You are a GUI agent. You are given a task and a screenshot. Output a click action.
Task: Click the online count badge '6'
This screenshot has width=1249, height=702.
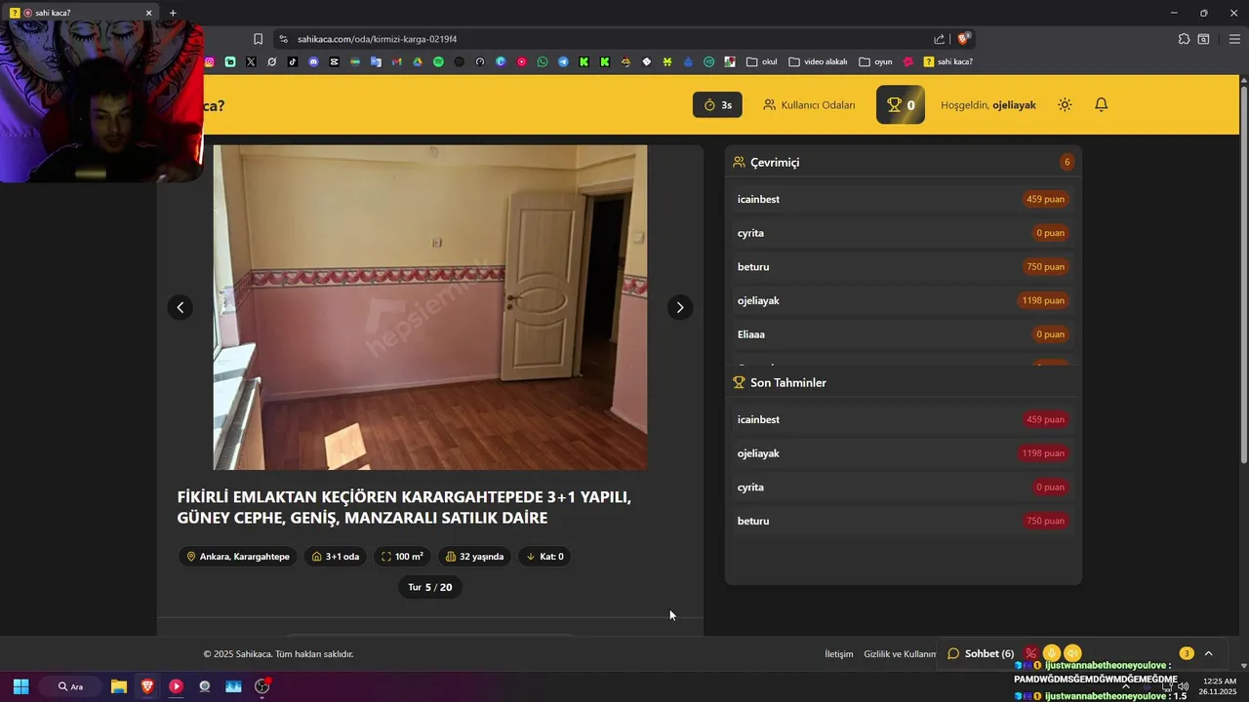[x=1067, y=162]
